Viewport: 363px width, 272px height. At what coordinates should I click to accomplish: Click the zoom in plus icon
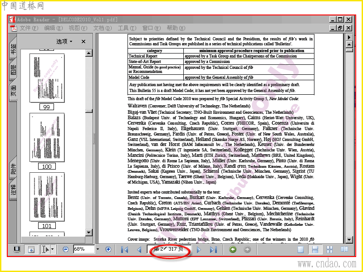108,249
